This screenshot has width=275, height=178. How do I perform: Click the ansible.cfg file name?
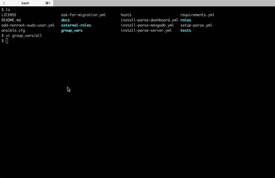[x=13, y=30]
